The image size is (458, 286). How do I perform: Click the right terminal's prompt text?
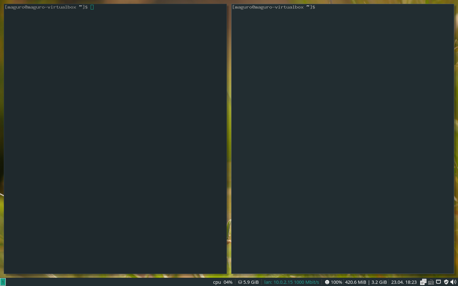(274, 7)
